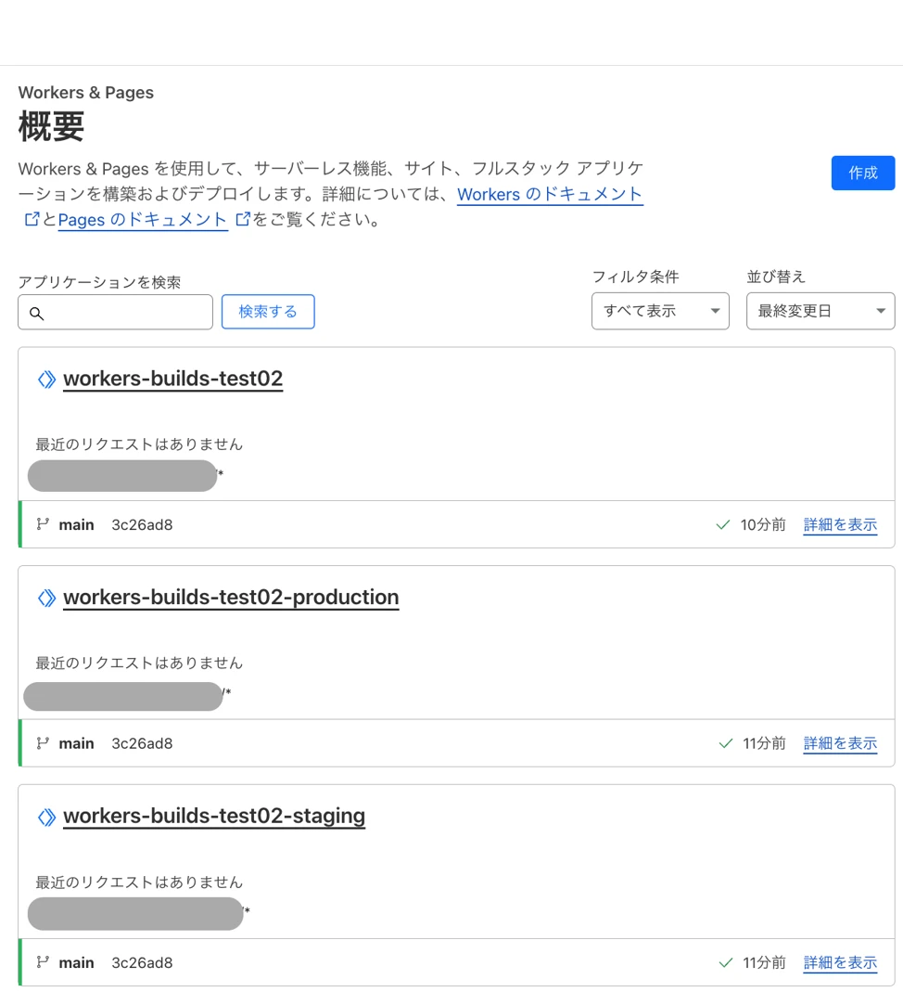Focus the アプリケーションを検索 input field

tap(125, 313)
